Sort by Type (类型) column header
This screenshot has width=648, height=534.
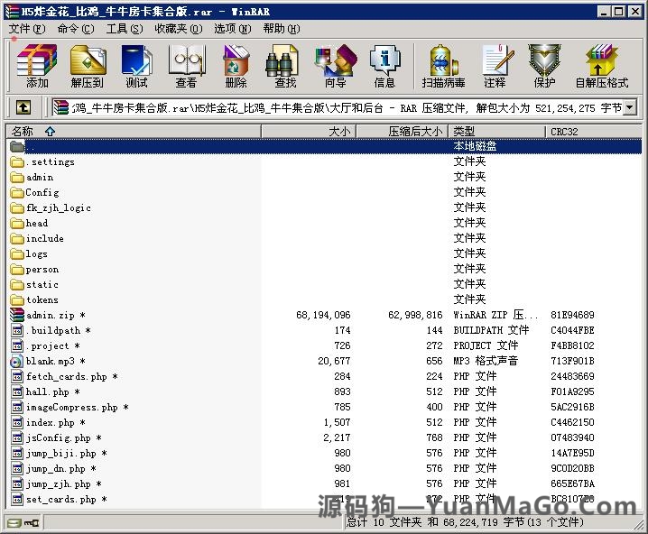(x=497, y=132)
